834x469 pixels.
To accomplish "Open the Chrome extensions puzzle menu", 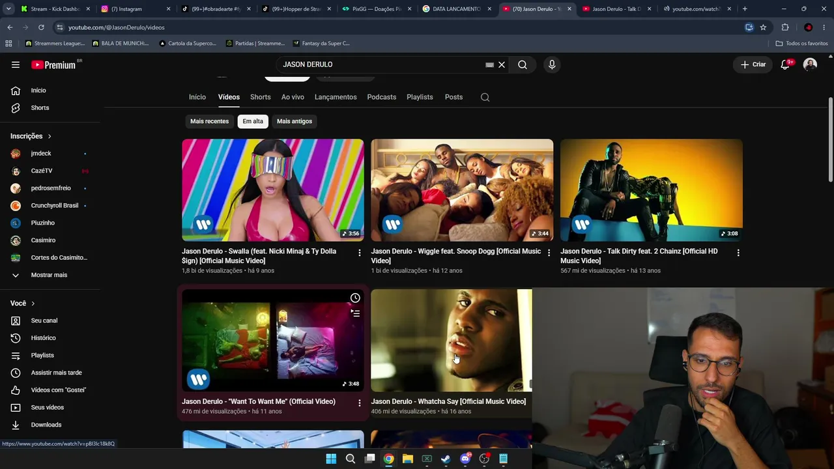I will [785, 27].
